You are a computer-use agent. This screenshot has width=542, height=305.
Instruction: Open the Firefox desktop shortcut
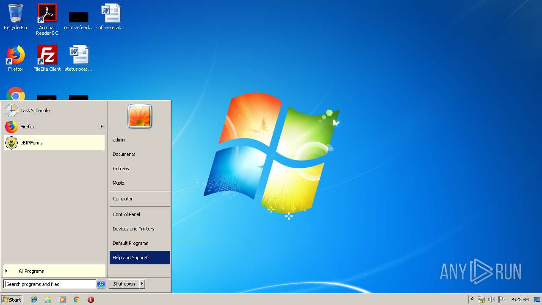click(15, 58)
